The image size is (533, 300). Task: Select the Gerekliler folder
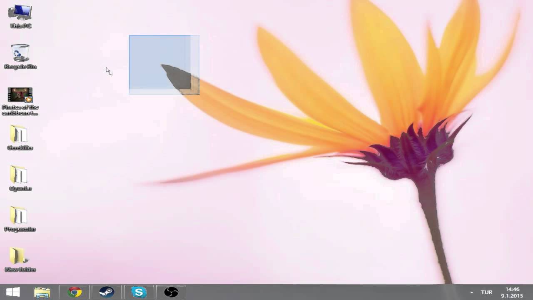point(20,138)
